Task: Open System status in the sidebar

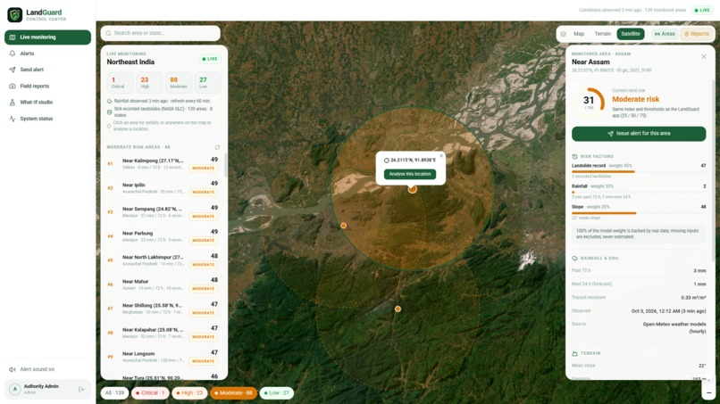Action: coord(47,119)
